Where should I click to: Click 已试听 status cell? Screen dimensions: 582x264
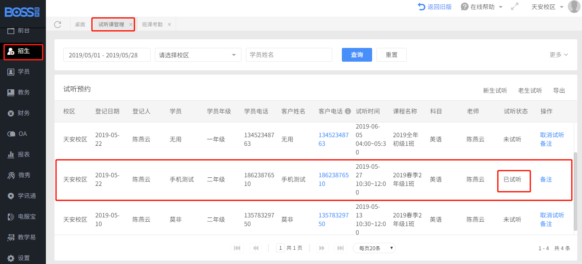tap(512, 179)
